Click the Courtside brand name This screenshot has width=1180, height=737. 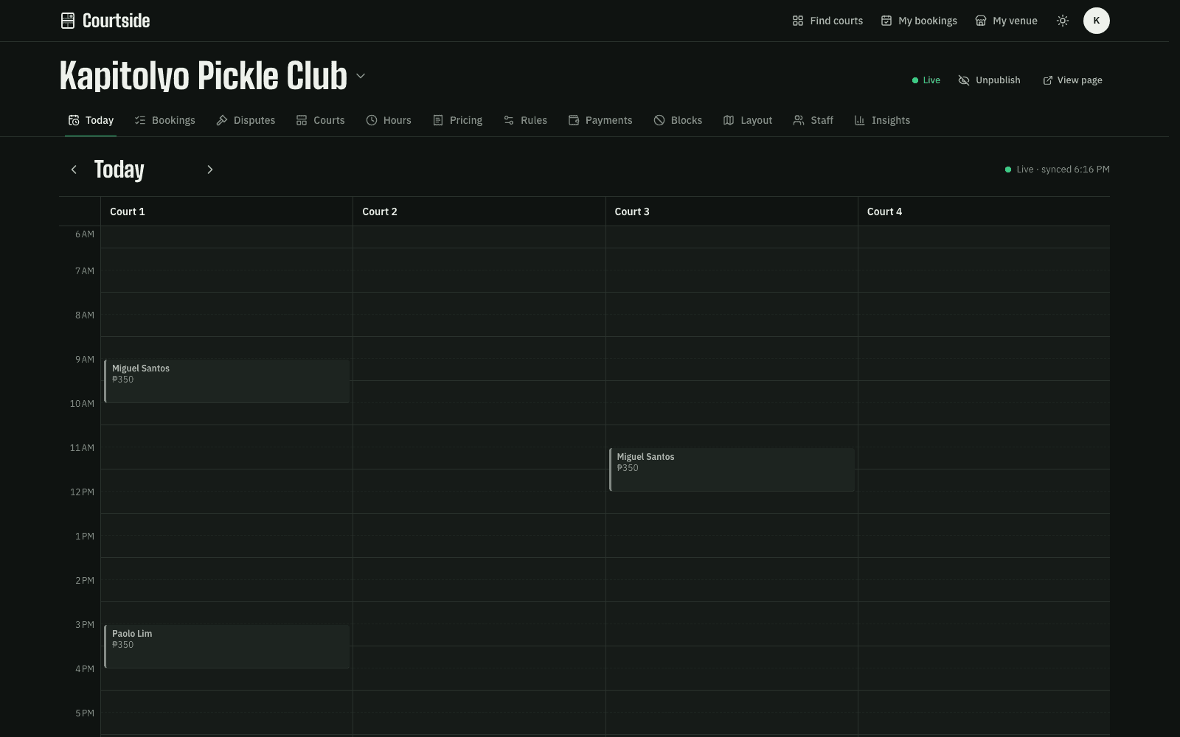(117, 21)
